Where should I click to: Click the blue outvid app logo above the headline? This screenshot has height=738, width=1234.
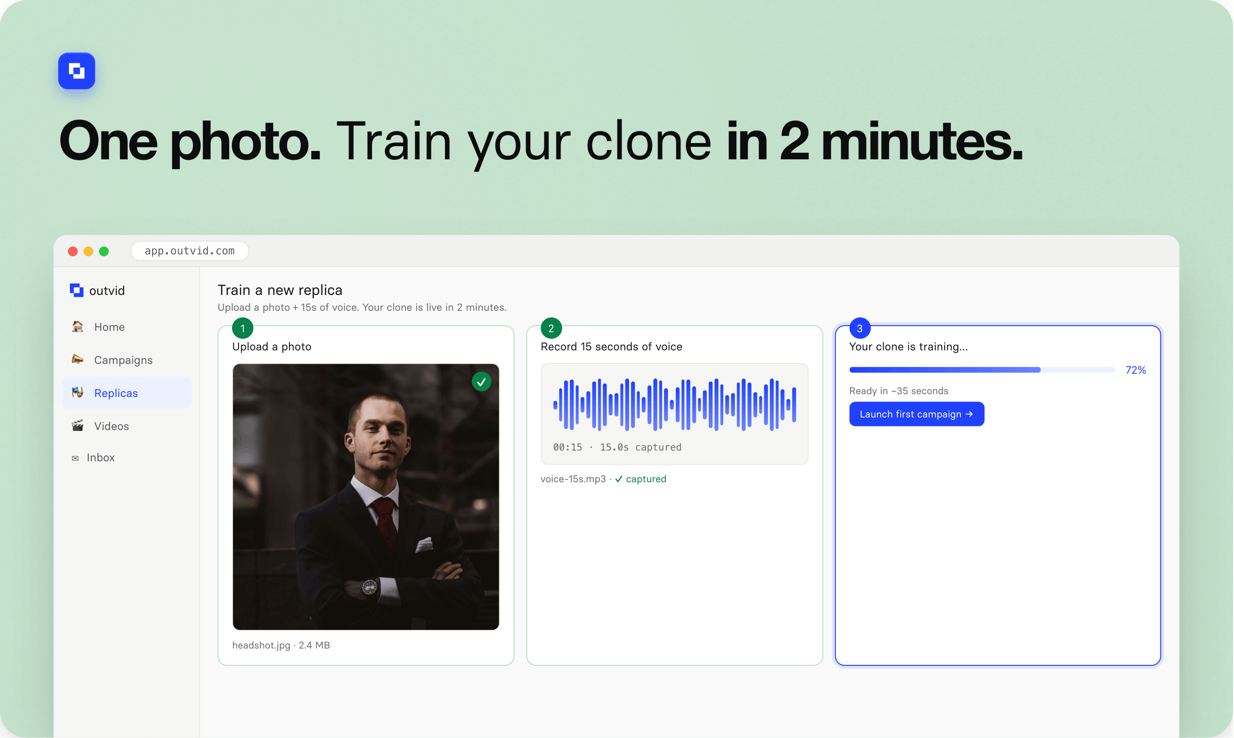click(76, 71)
